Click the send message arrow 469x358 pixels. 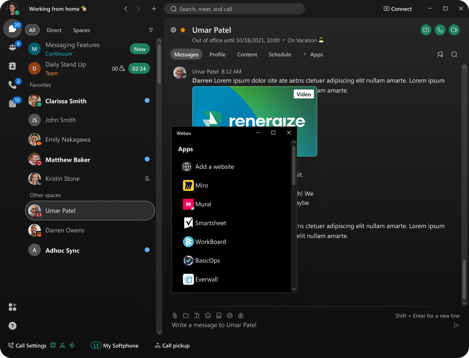456,325
